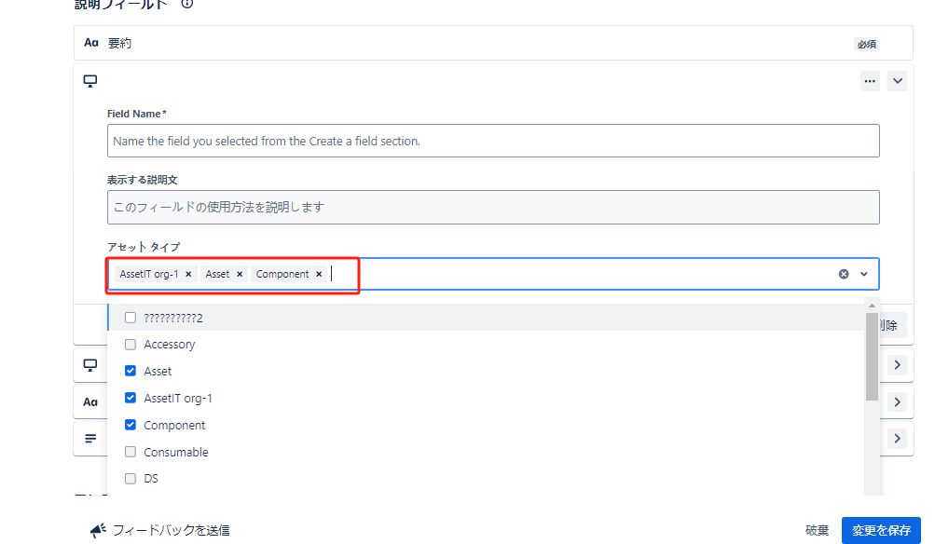Click the 変更を保存 button
The width and height of the screenshot is (935, 544).
[880, 530]
